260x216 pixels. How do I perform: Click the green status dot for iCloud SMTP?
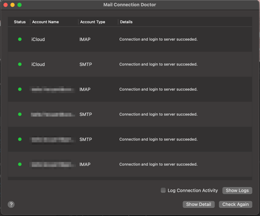20,64
